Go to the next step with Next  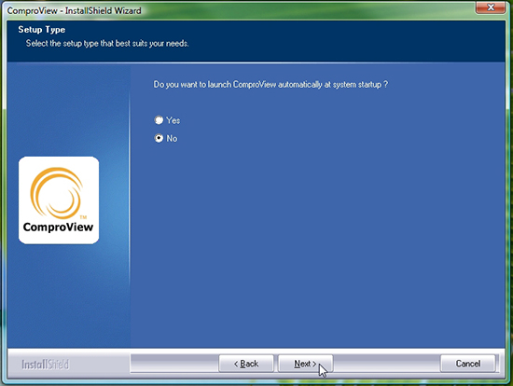tap(305, 364)
